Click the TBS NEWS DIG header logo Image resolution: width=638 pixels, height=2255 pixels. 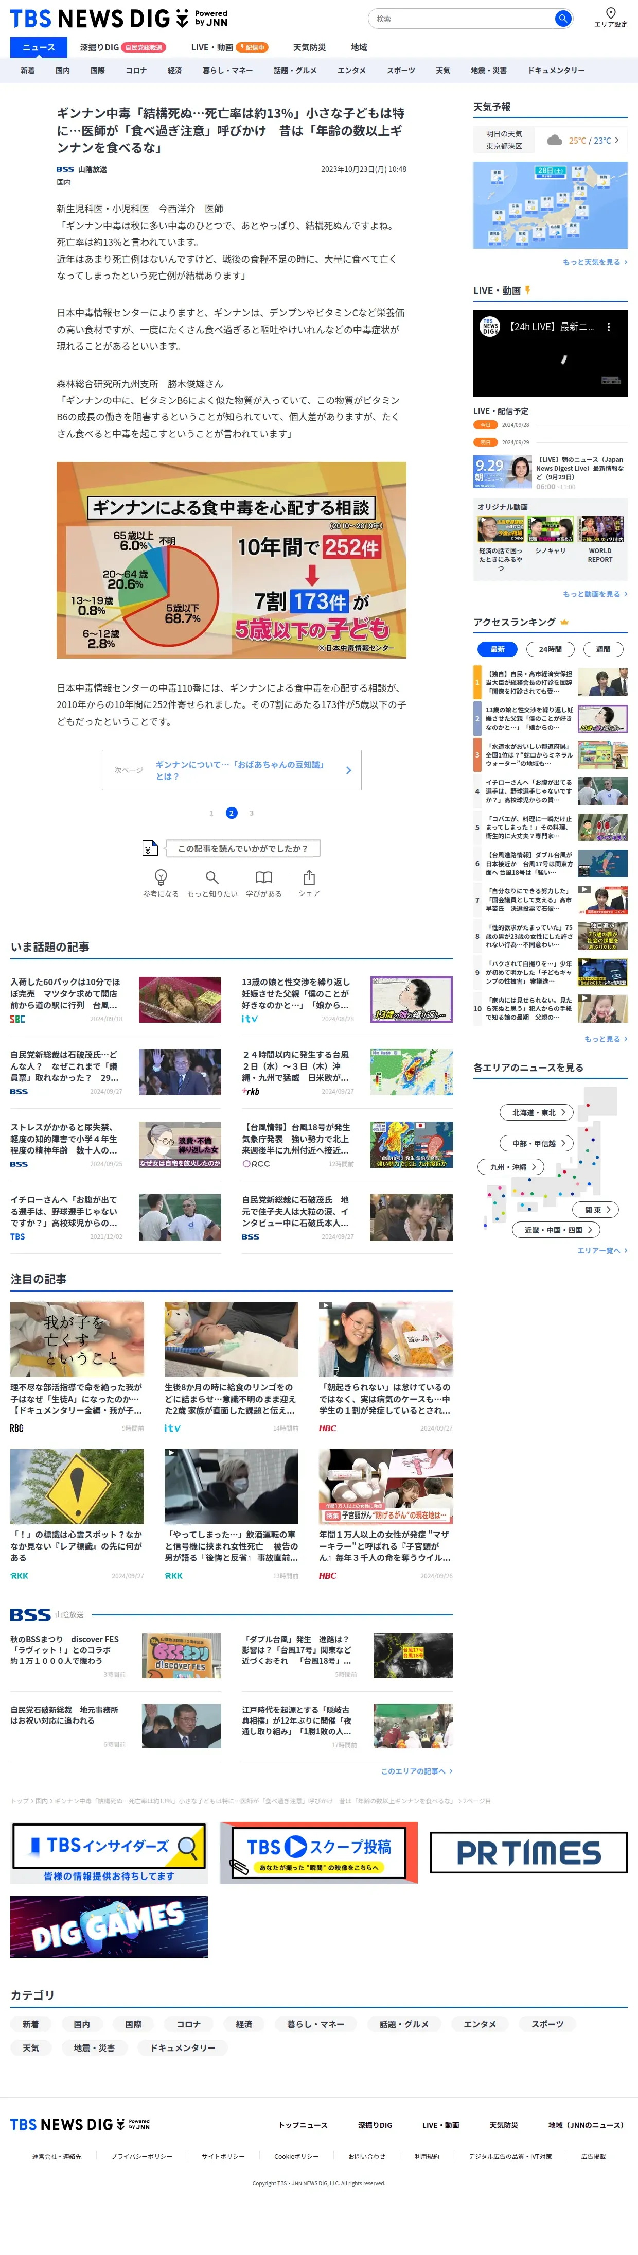(x=118, y=19)
